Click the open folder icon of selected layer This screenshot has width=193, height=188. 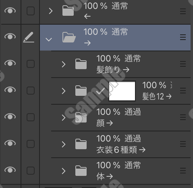69,37
